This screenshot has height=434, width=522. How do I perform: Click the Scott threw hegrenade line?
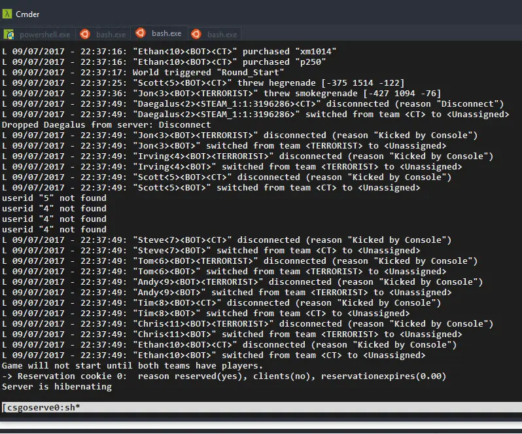[x=203, y=83]
